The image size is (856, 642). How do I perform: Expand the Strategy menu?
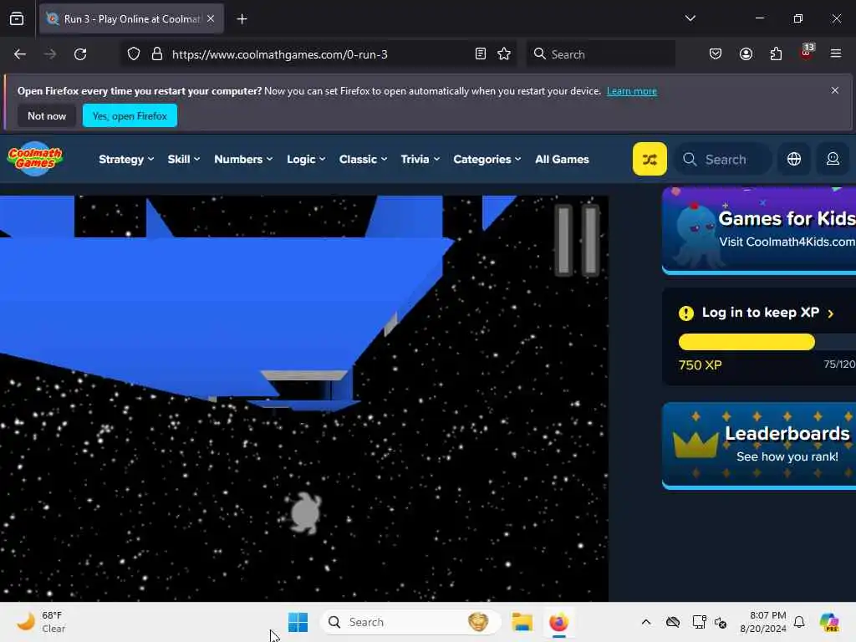click(x=126, y=160)
